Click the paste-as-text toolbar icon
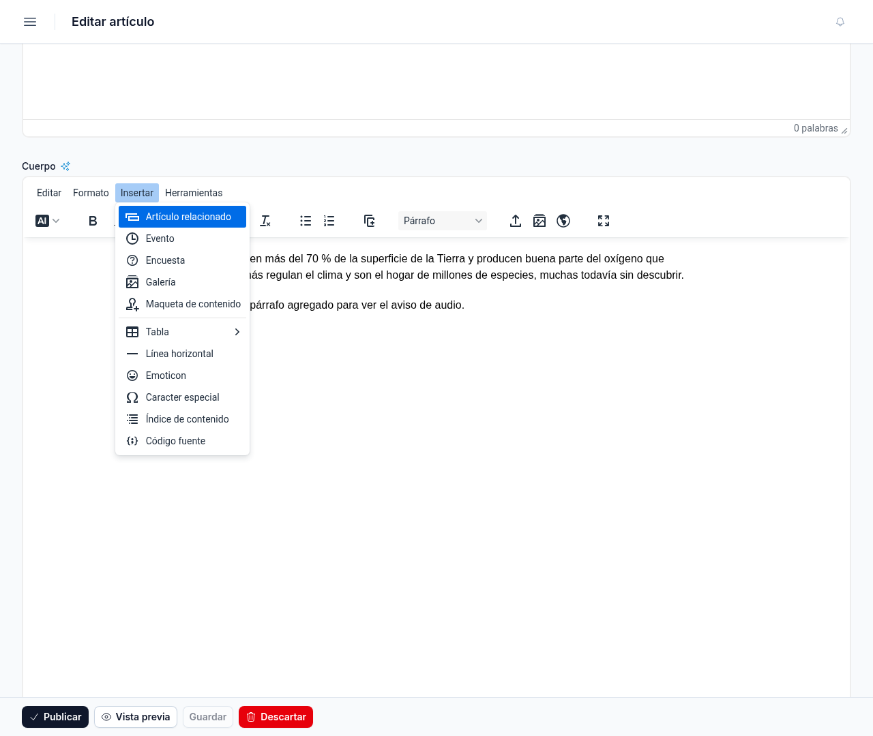 [x=370, y=221]
